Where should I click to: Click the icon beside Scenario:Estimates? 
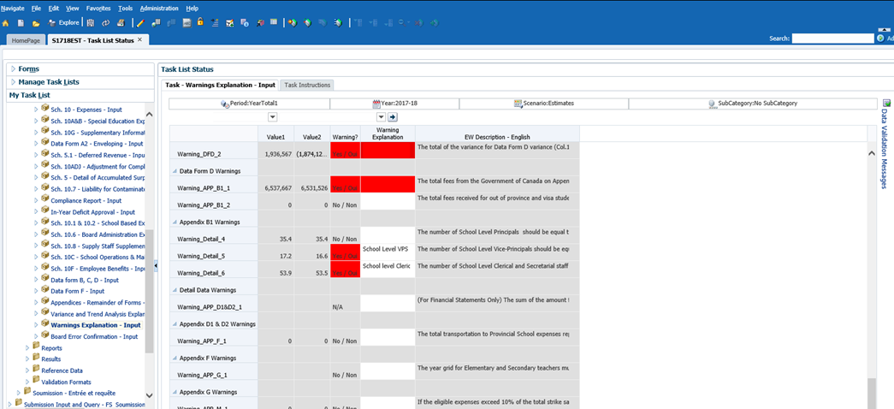coord(518,104)
